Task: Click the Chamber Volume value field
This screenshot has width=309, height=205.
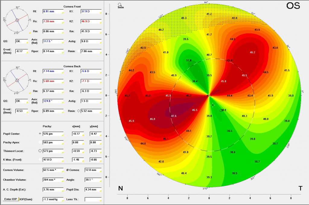Action: pyautogui.click(x=53, y=180)
